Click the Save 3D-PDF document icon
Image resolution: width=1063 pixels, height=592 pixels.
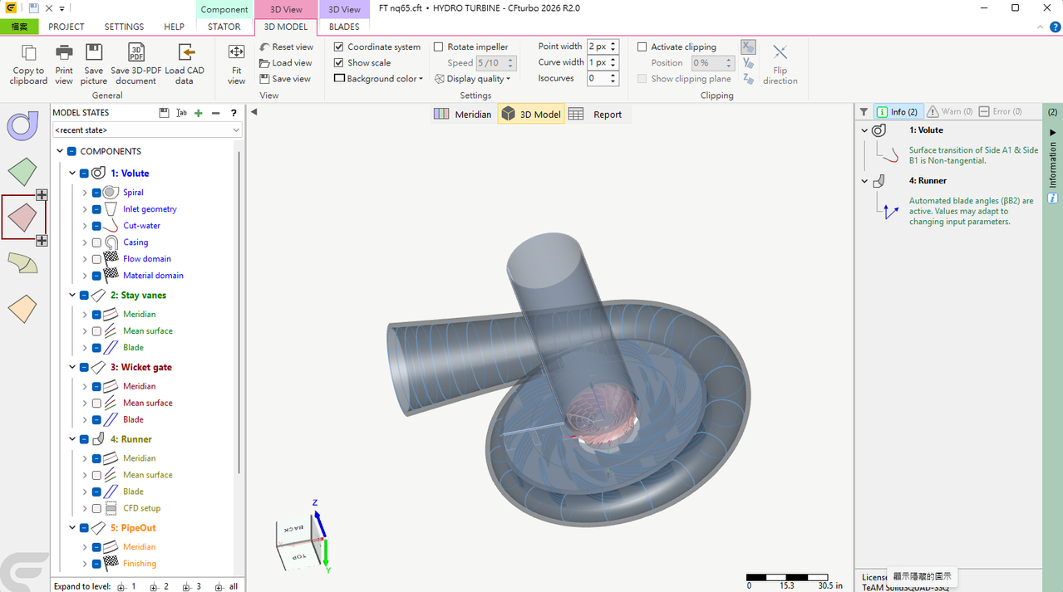(x=136, y=53)
